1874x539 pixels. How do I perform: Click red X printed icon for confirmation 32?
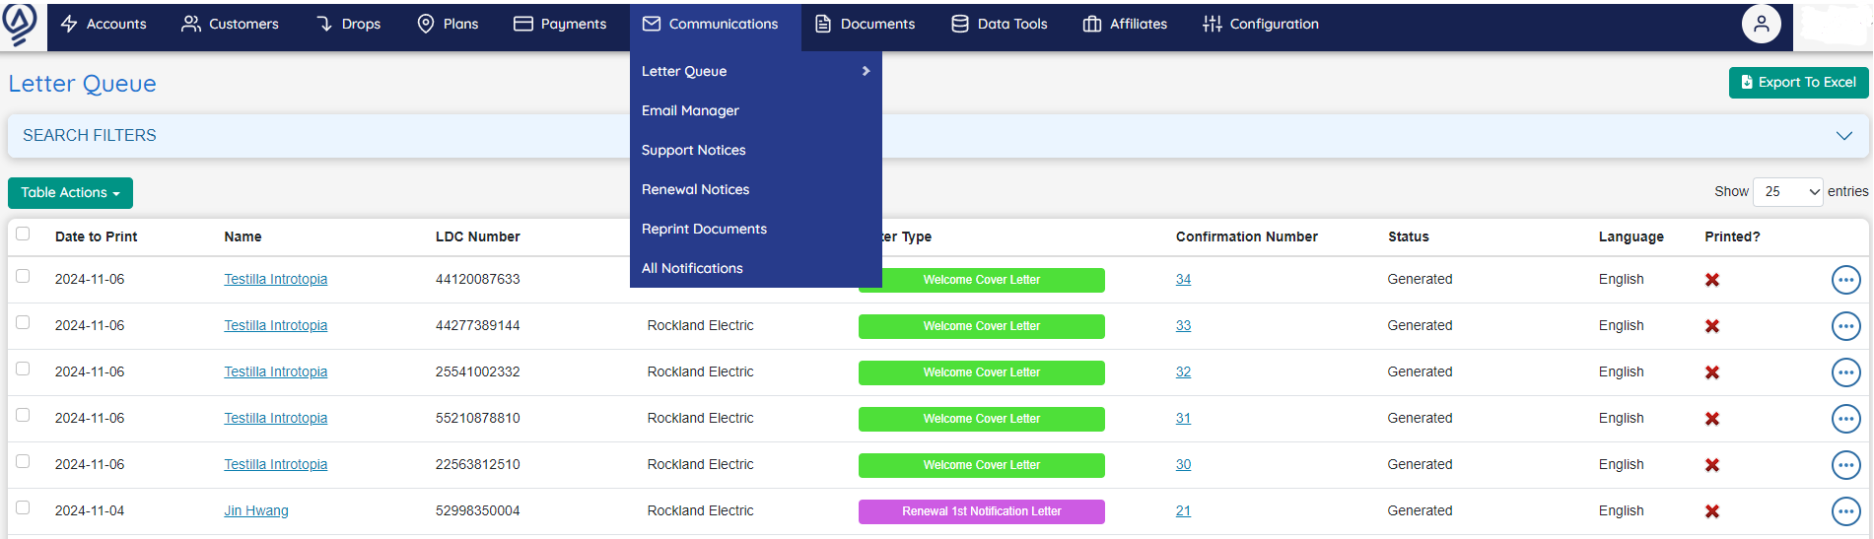tap(1712, 372)
